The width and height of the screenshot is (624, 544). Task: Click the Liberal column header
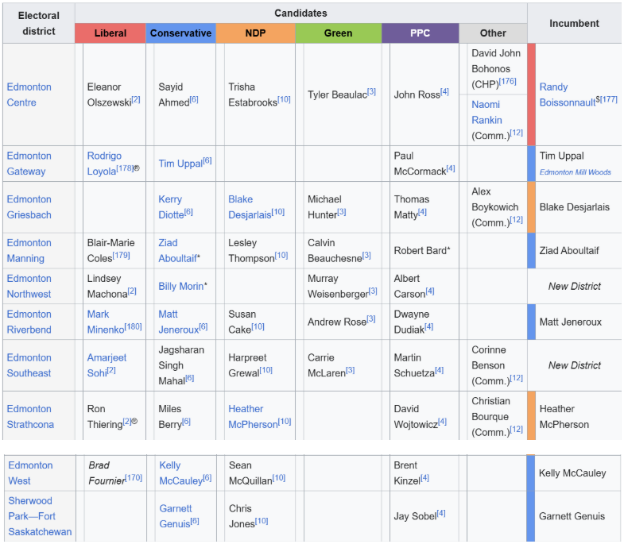point(110,33)
